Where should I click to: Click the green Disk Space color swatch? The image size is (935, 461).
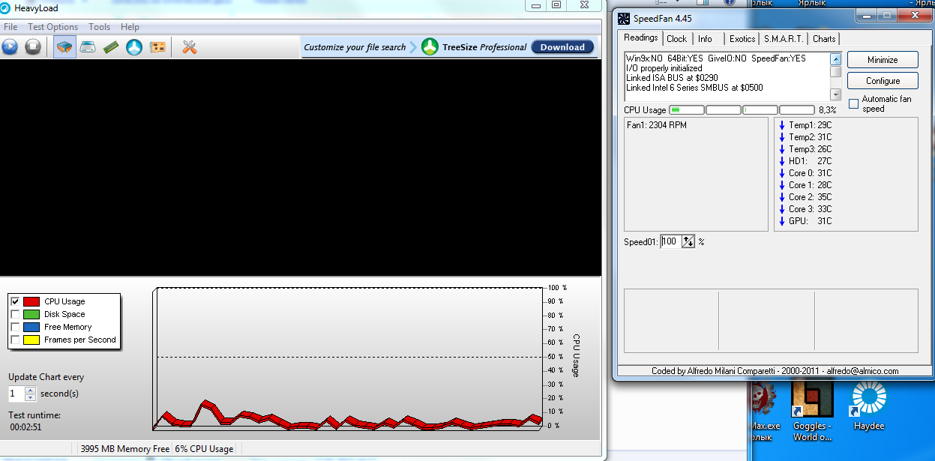[31, 314]
